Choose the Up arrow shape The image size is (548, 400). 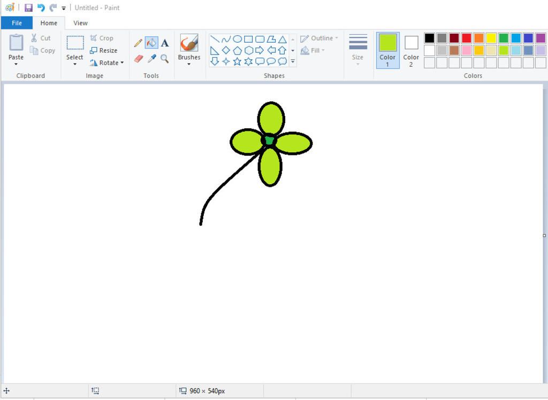(283, 51)
